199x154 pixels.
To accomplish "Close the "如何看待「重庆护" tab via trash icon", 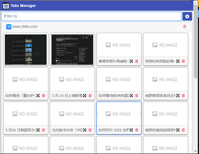I will (x=43, y=96).
